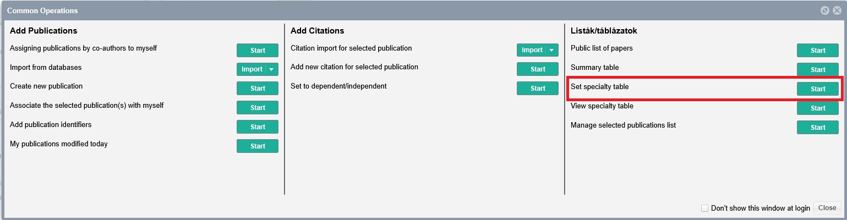Enable Don't show this window at login
847x220 pixels.
[704, 208]
